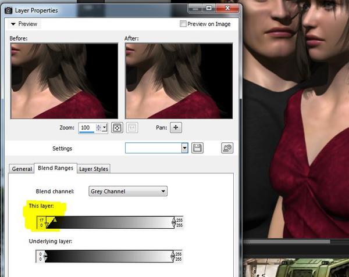Select the Blend Ranges tab
Viewport: 349px width, 277px height.
click(55, 168)
